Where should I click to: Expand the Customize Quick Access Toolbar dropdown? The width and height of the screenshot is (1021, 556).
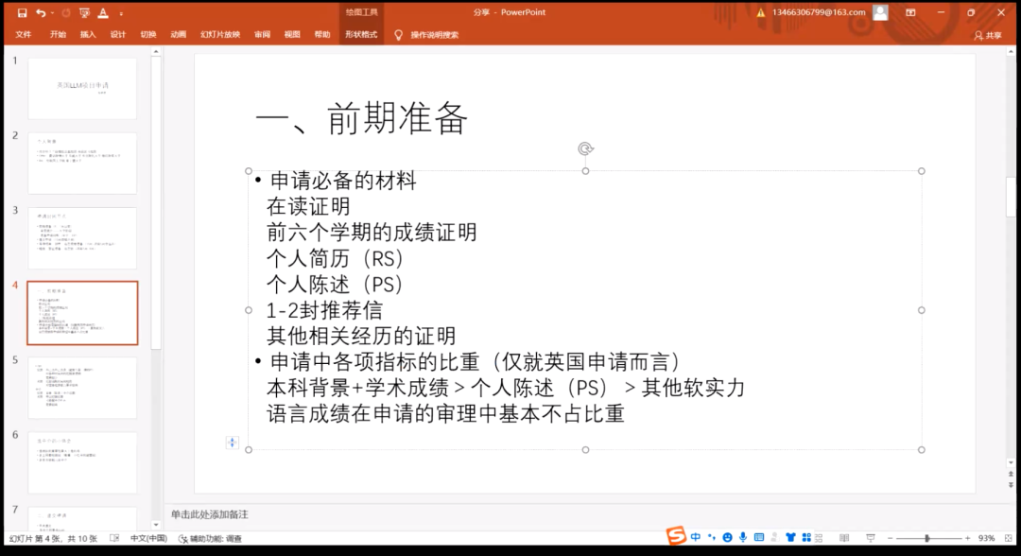point(121,13)
